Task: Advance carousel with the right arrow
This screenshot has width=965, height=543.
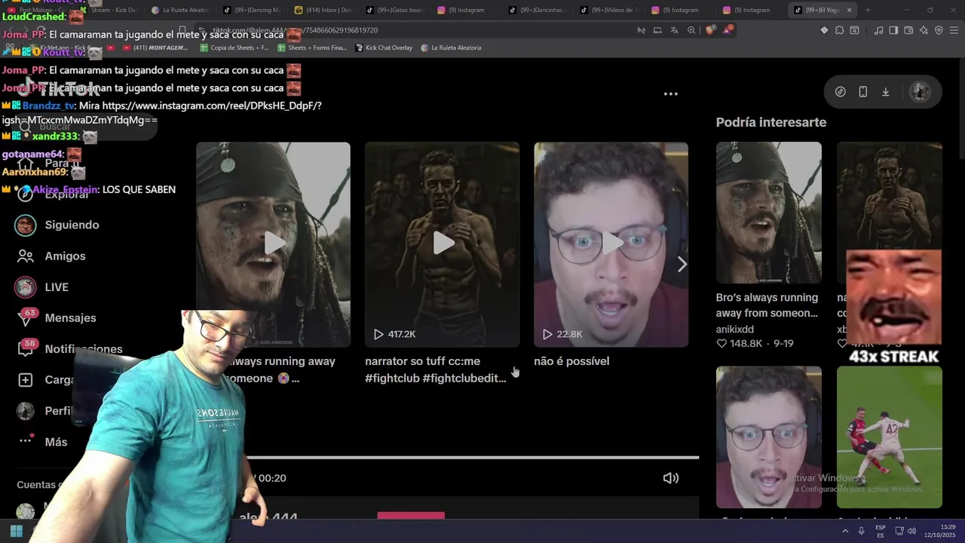Action: click(682, 265)
